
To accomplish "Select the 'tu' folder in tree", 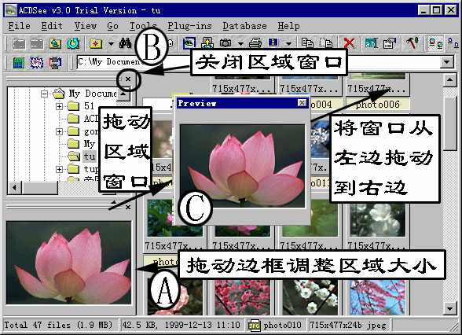I will click(x=90, y=156).
